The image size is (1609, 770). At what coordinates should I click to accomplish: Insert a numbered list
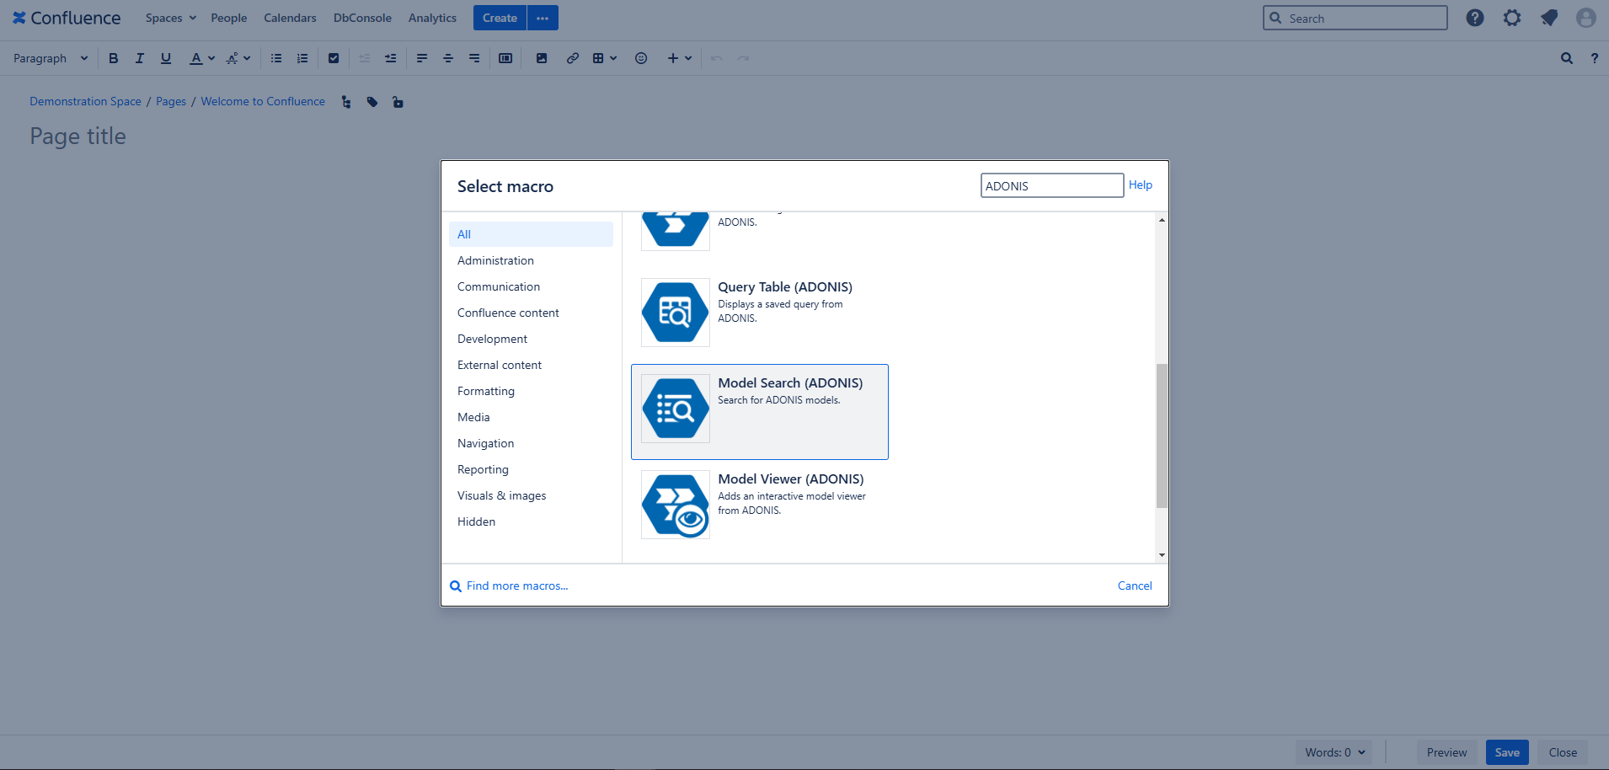[x=302, y=58]
